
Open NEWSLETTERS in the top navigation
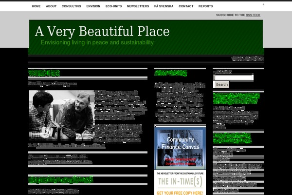138,6
